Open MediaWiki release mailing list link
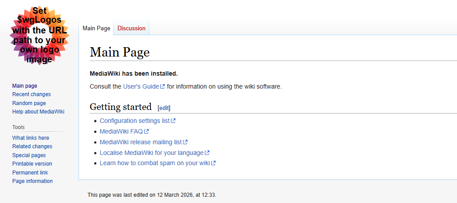The height and width of the screenshot is (203, 457). tap(141, 142)
